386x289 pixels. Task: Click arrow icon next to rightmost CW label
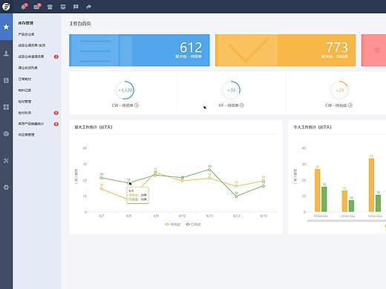click(350, 105)
